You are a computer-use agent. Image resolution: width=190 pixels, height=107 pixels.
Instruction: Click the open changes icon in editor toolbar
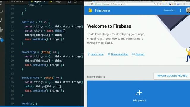(x=69, y=2)
